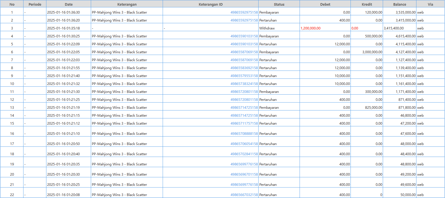This screenshot has width=445, height=198.
Task: Click the Periode column header
Action: point(35,4)
